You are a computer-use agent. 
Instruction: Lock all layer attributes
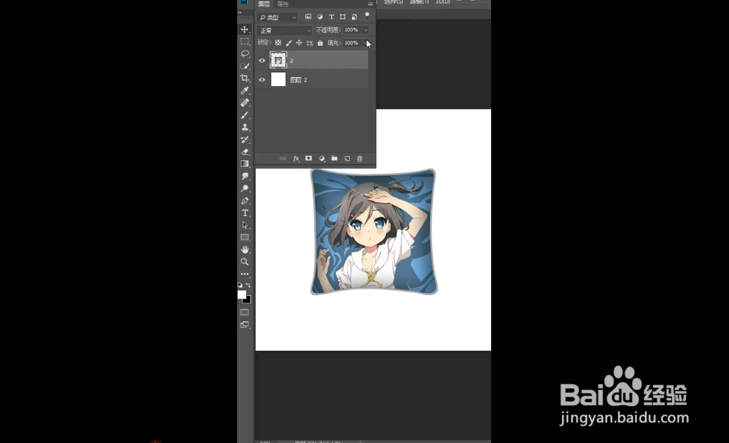pyautogui.click(x=321, y=42)
